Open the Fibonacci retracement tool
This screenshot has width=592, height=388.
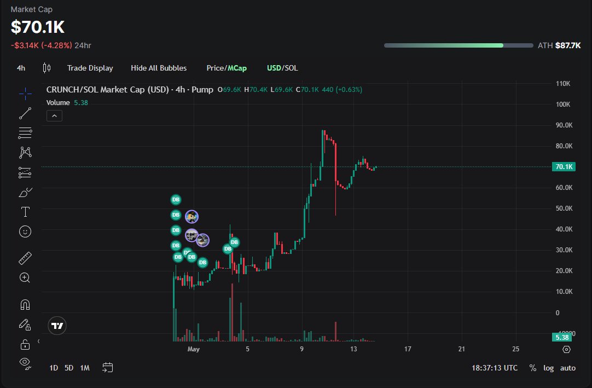[x=25, y=133]
